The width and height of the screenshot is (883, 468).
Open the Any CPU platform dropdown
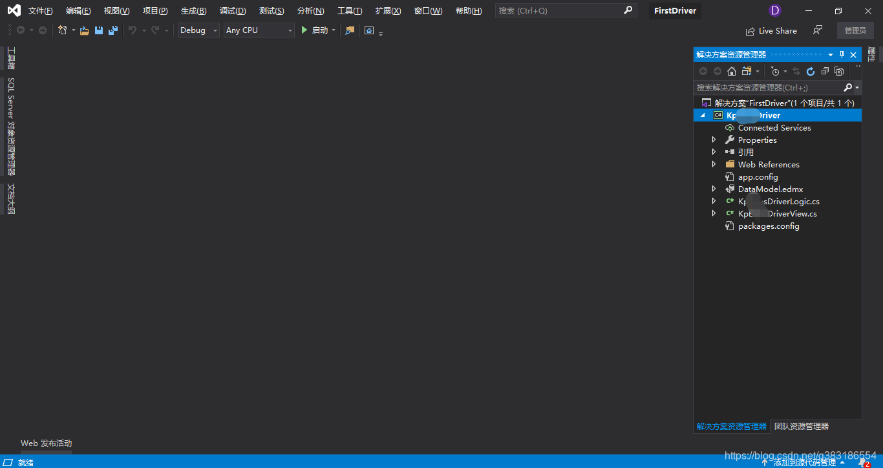[259, 30]
